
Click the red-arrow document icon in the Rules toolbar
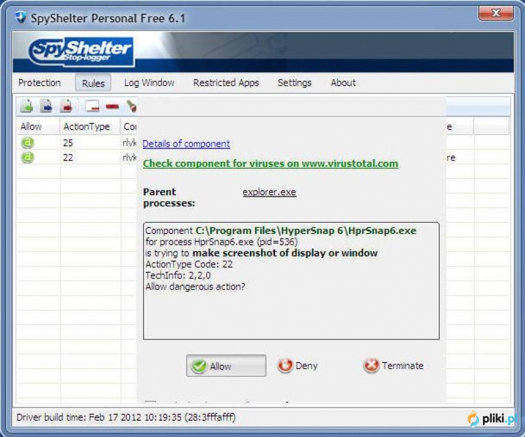tap(66, 106)
